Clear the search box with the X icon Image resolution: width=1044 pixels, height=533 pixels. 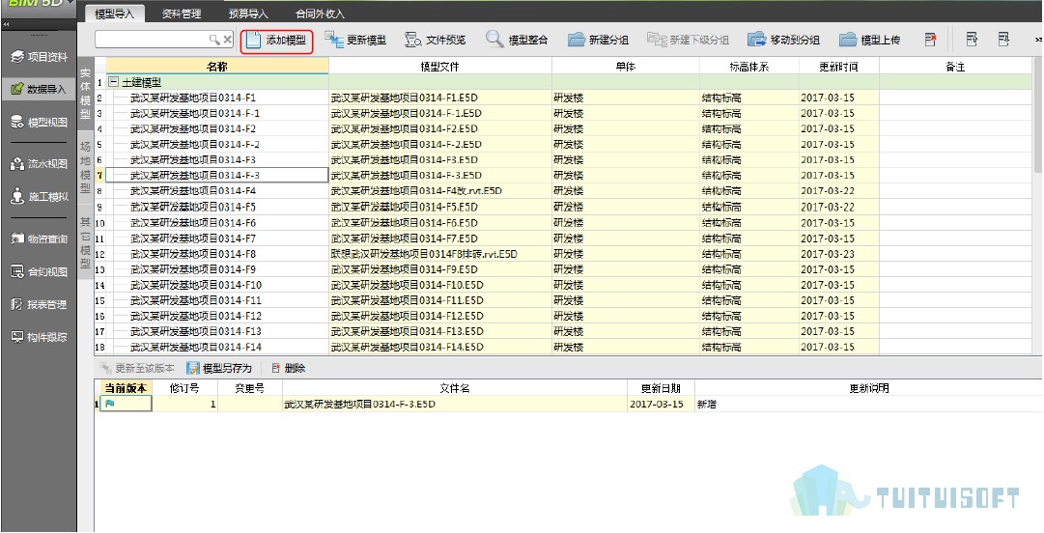click(x=227, y=40)
